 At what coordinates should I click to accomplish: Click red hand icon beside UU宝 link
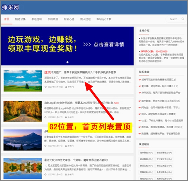[140, 121]
